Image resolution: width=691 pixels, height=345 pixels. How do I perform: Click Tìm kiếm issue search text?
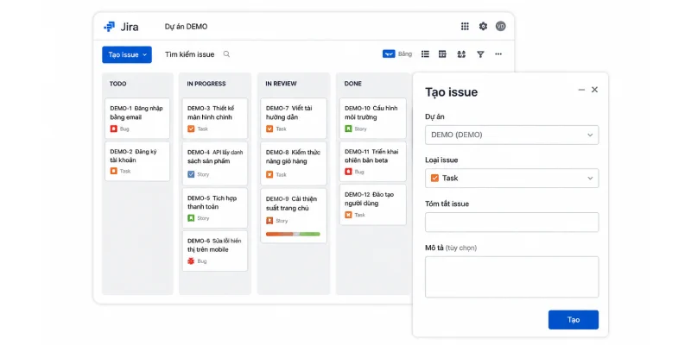189,54
